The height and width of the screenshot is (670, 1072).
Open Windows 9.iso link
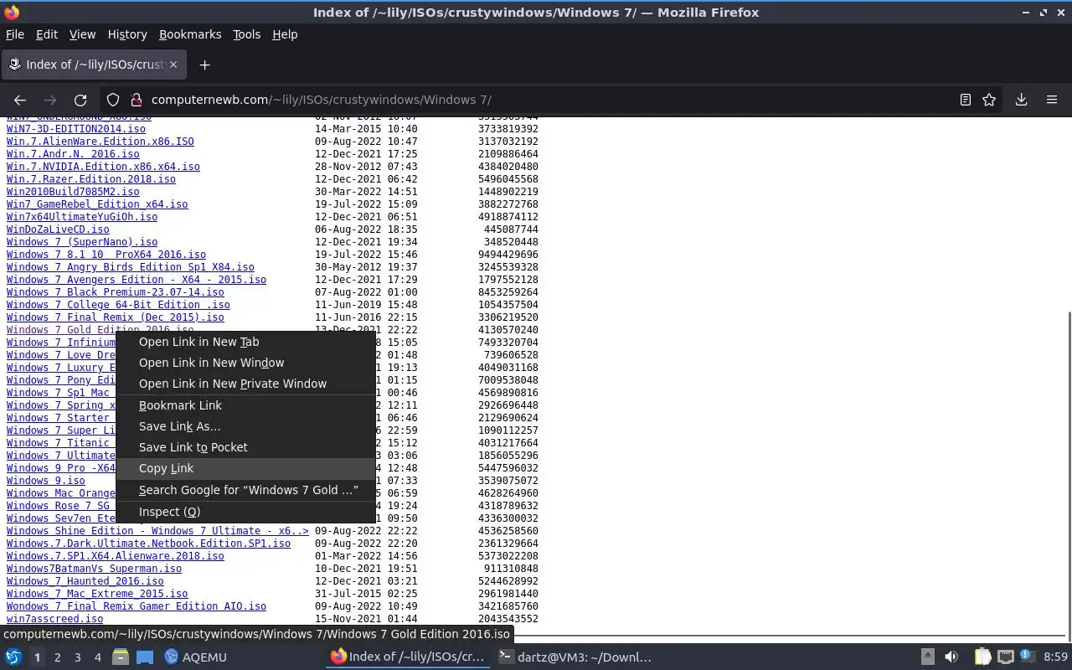coord(46,481)
